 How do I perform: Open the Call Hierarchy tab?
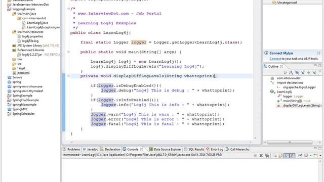(237, 149)
